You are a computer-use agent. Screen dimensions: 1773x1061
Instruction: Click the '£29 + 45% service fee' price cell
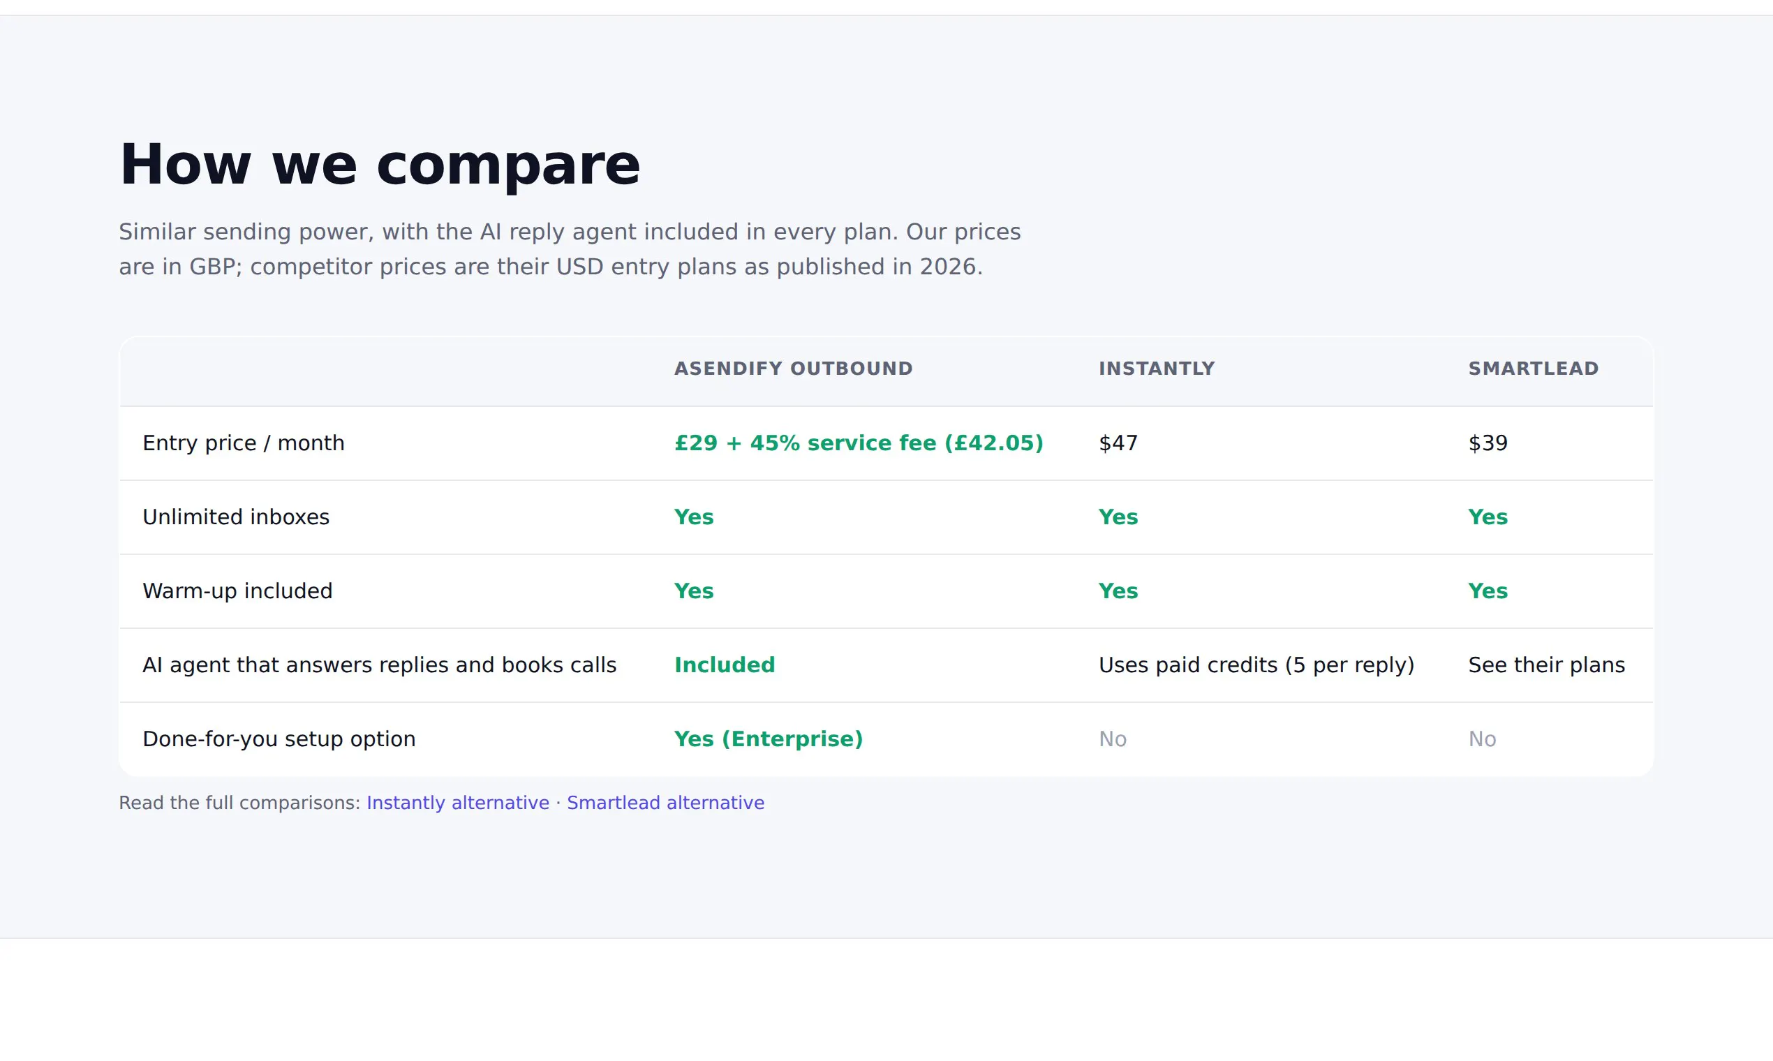click(x=859, y=443)
